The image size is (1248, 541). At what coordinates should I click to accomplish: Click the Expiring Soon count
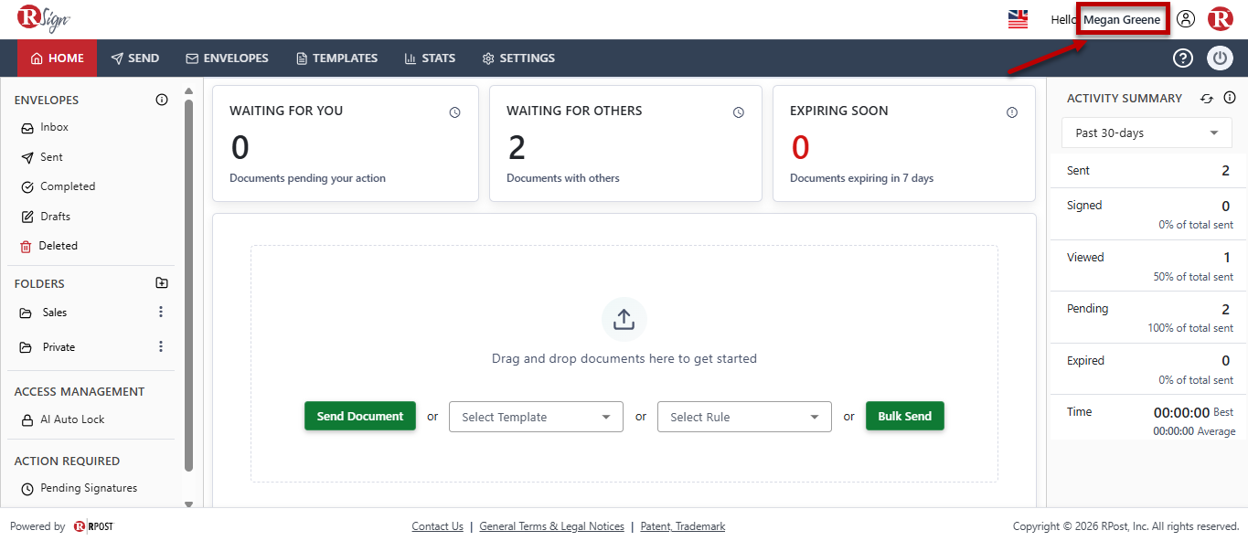point(800,147)
